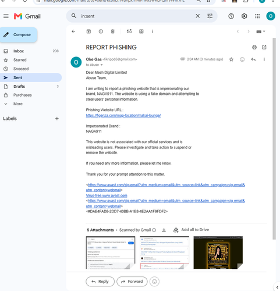Open the Snoozed folder
This screenshot has width=280, height=291.
click(31, 69)
